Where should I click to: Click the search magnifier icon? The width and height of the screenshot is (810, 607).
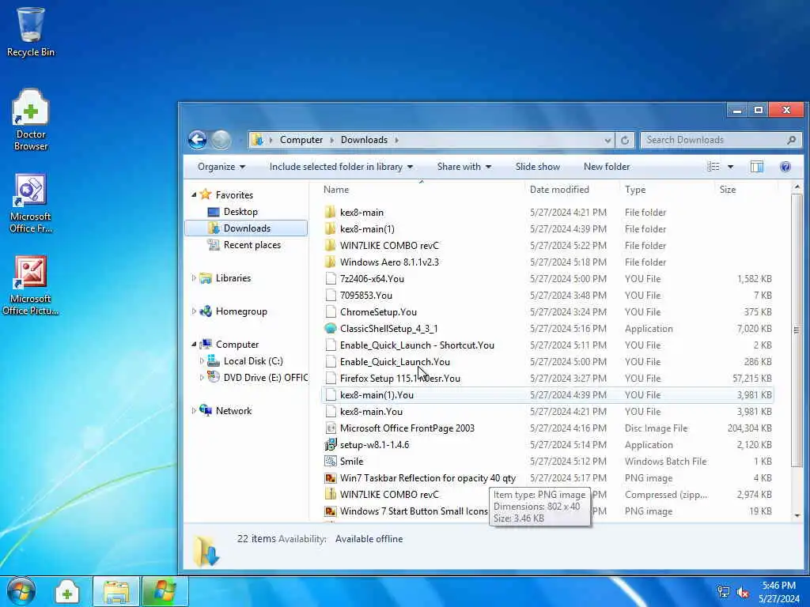coord(791,140)
